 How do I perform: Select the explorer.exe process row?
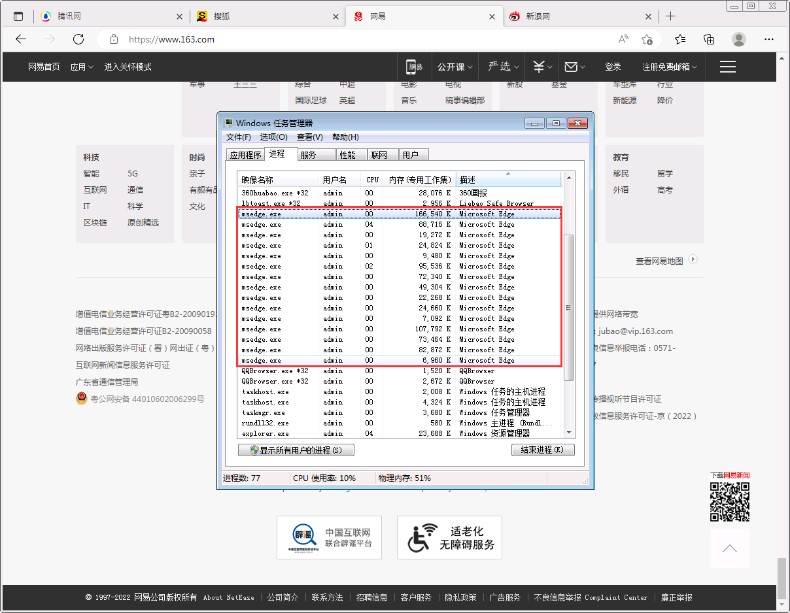(x=399, y=433)
